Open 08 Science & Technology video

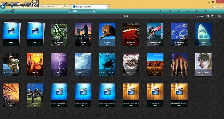point(11,65)
